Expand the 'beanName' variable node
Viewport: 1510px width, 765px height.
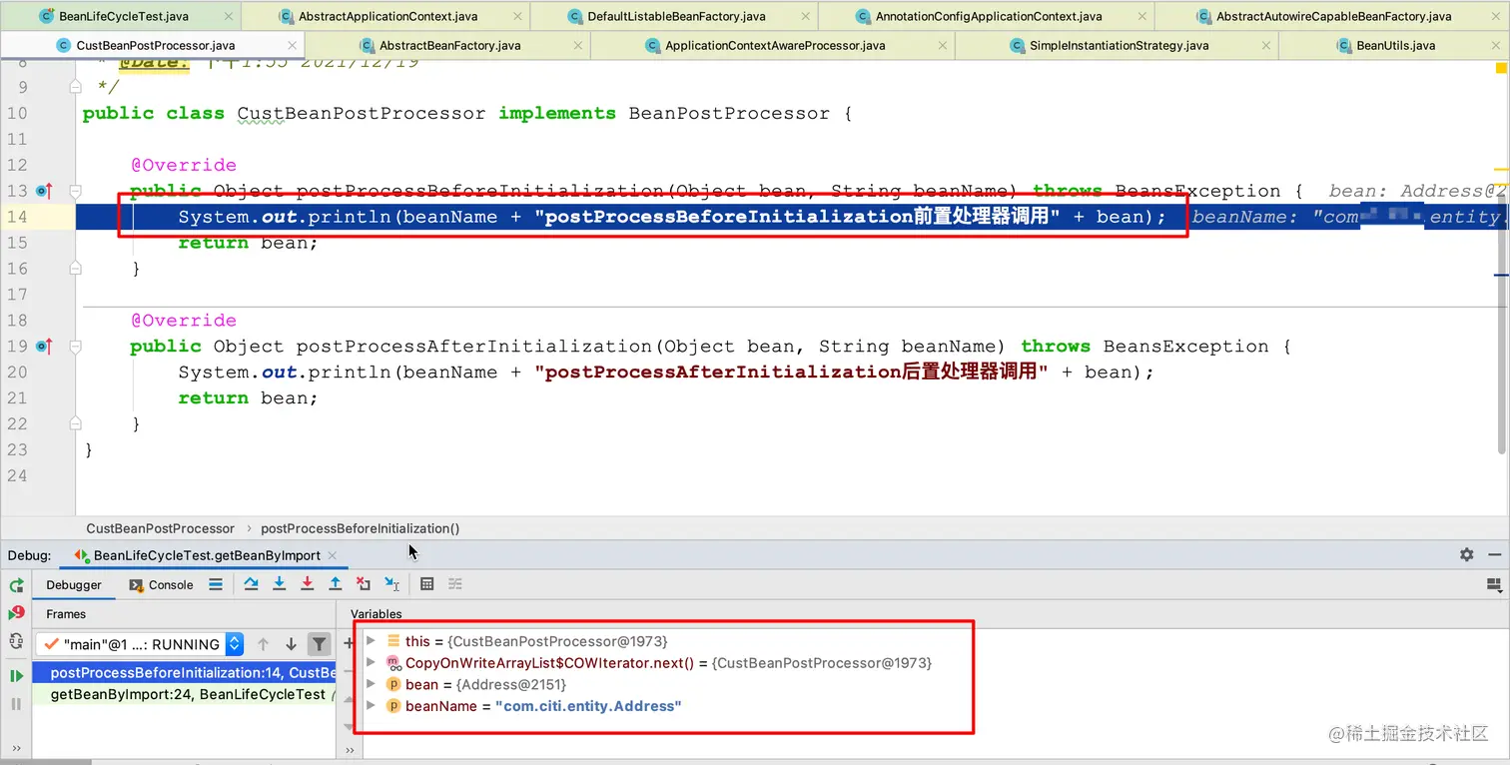tap(372, 706)
